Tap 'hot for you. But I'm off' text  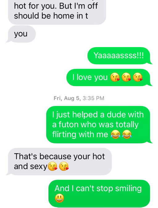click(x=56, y=6)
